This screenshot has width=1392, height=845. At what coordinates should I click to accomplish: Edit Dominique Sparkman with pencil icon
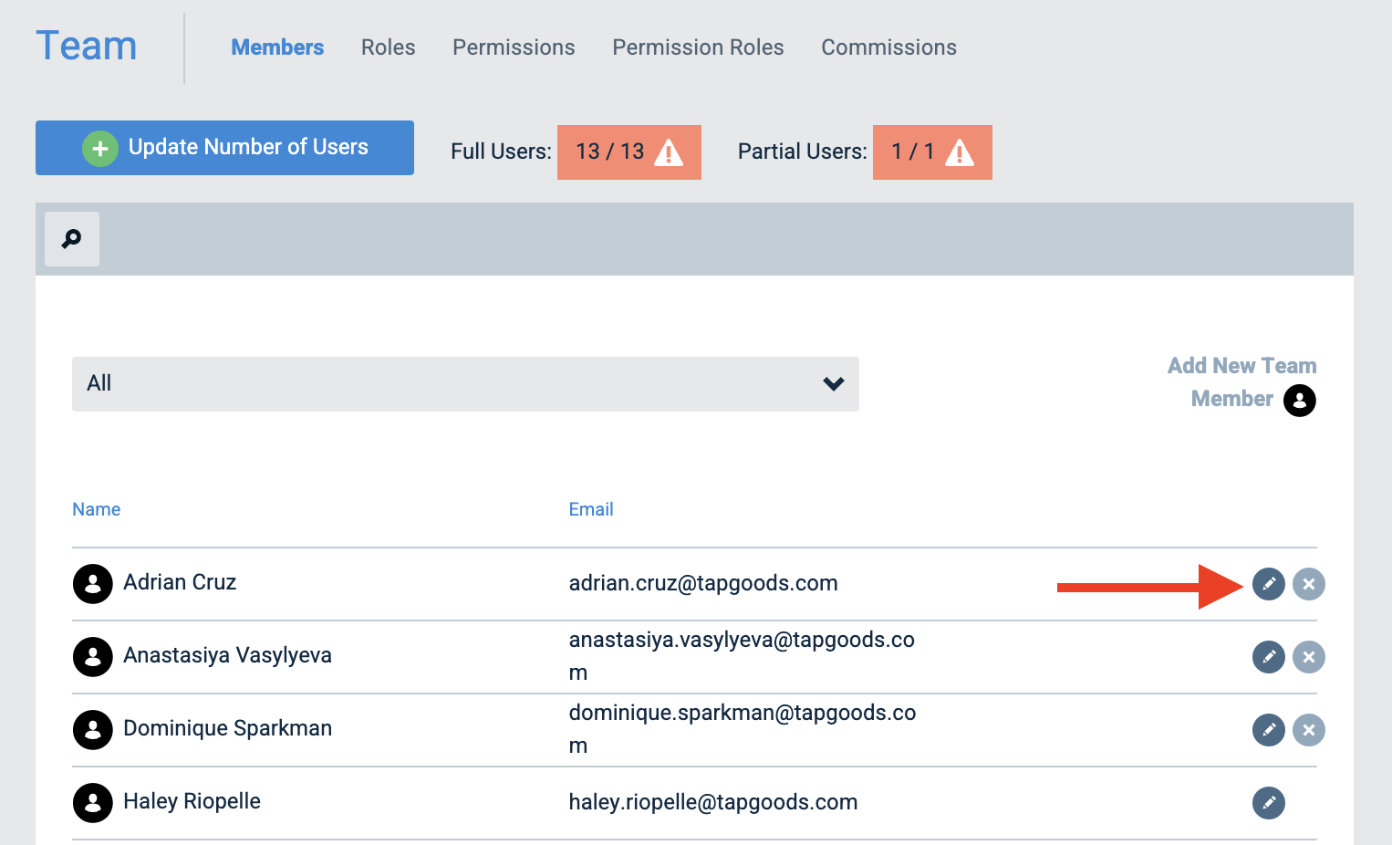click(1268, 730)
